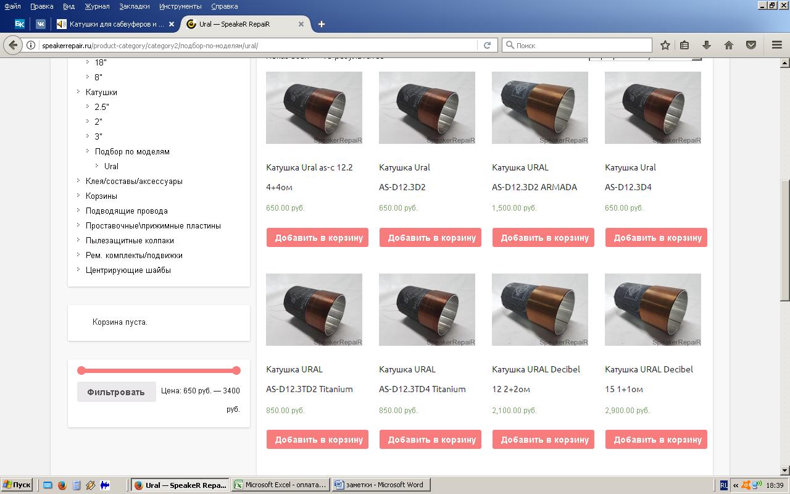This screenshot has width=790, height=494.
Task: Bookmark this page with the star icon
Action: point(665,45)
